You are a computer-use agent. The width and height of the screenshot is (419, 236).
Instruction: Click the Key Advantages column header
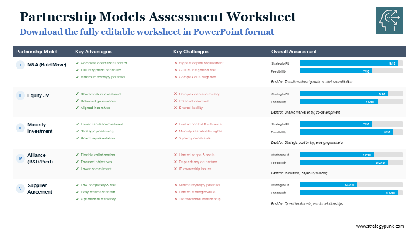(x=93, y=52)
